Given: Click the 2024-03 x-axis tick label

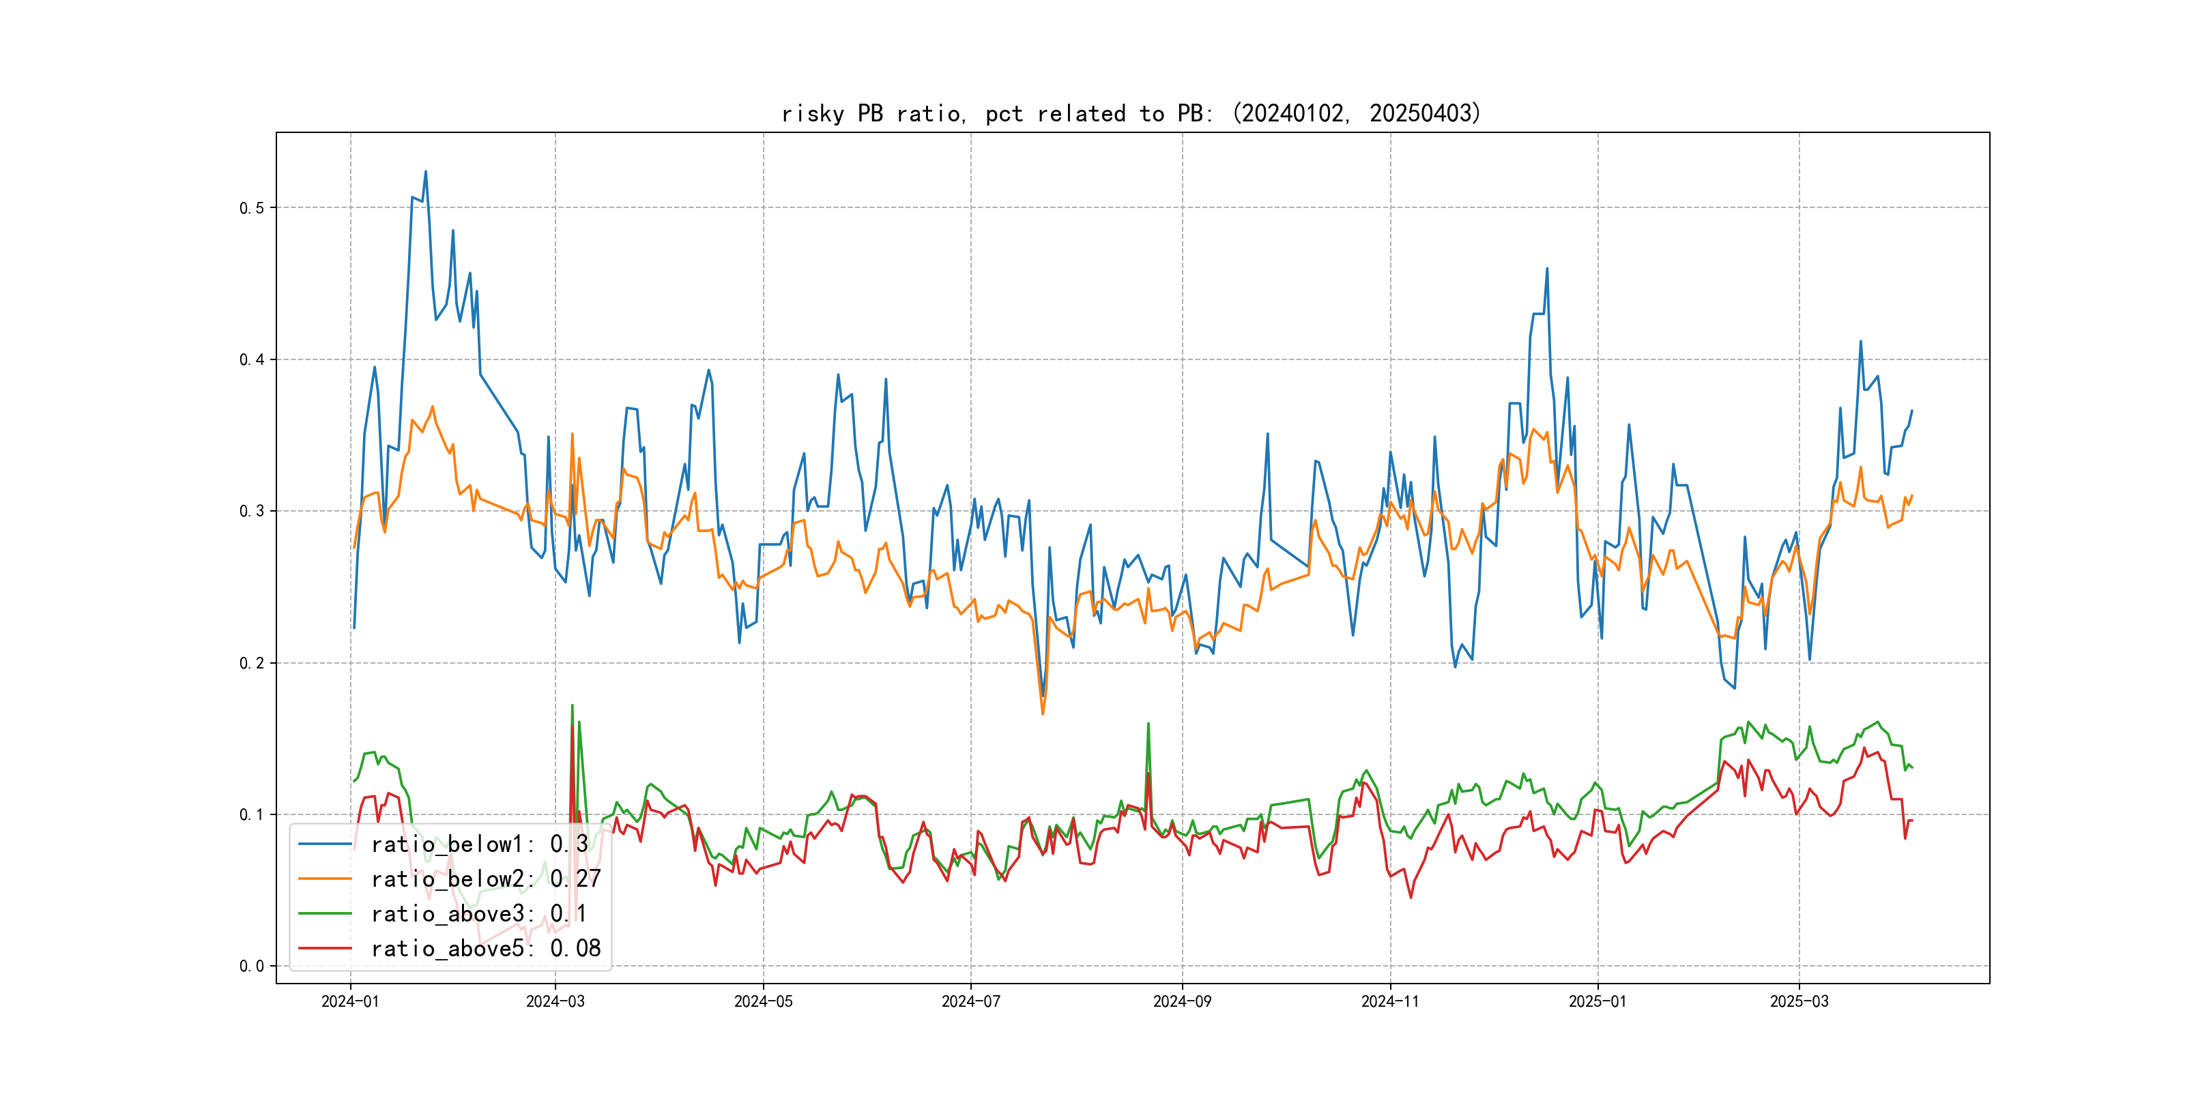Looking at the screenshot, I should click(x=555, y=1001).
